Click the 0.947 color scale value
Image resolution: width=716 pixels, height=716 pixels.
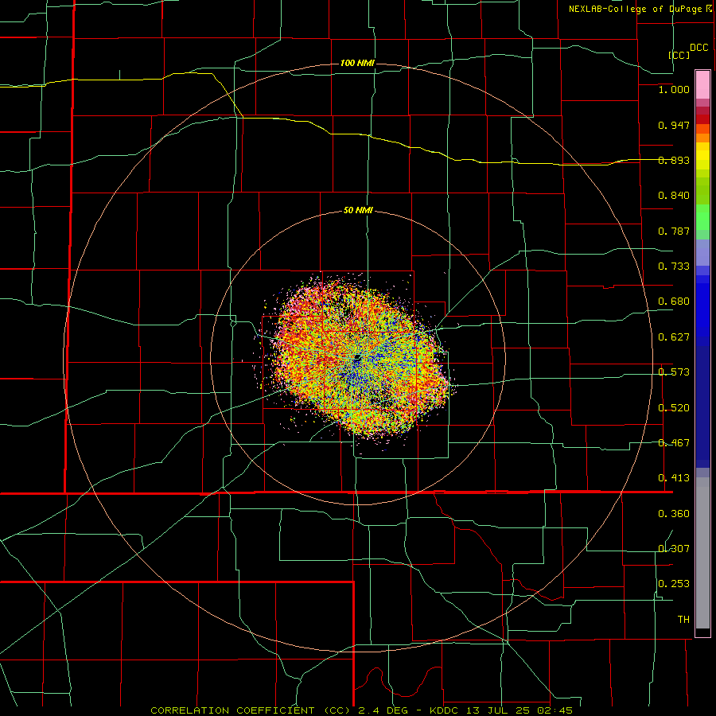tap(674, 125)
